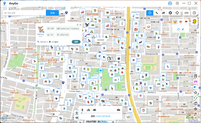The height and width of the screenshot is (123, 201).
Task: Favorite Deerling with star in popup
Action: 78,25
